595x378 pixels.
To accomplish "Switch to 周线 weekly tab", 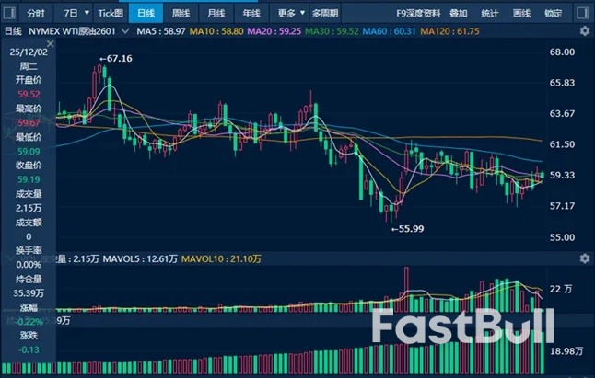I will point(181,13).
